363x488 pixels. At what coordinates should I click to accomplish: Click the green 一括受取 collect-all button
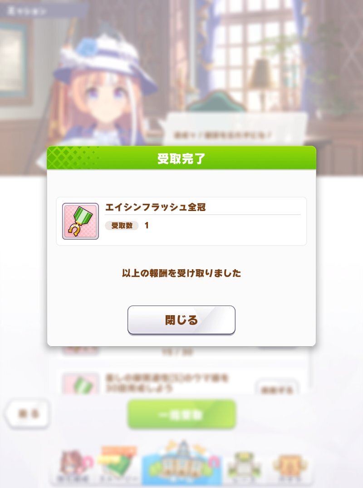point(181,415)
